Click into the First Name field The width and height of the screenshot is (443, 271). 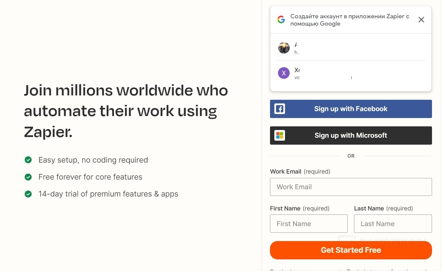(309, 224)
